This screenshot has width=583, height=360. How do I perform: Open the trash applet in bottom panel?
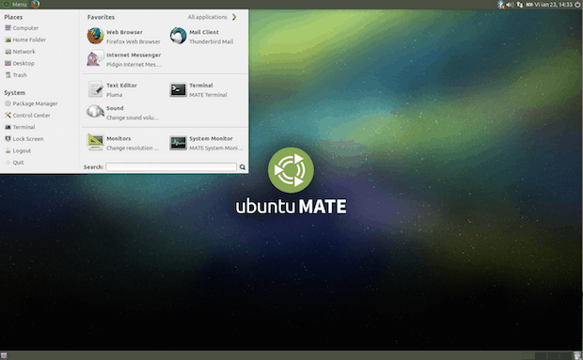point(577,355)
